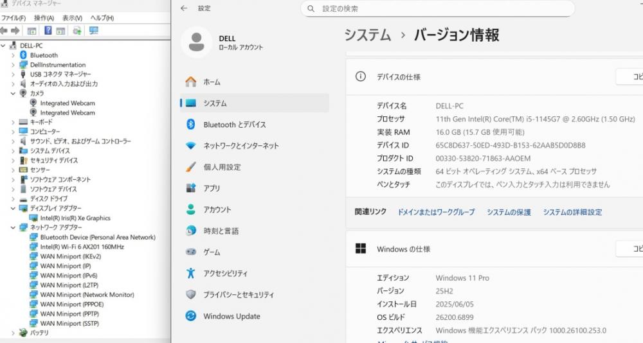Click the DELL user account avatar
This screenshot has width=643, height=343.
coord(197,42)
